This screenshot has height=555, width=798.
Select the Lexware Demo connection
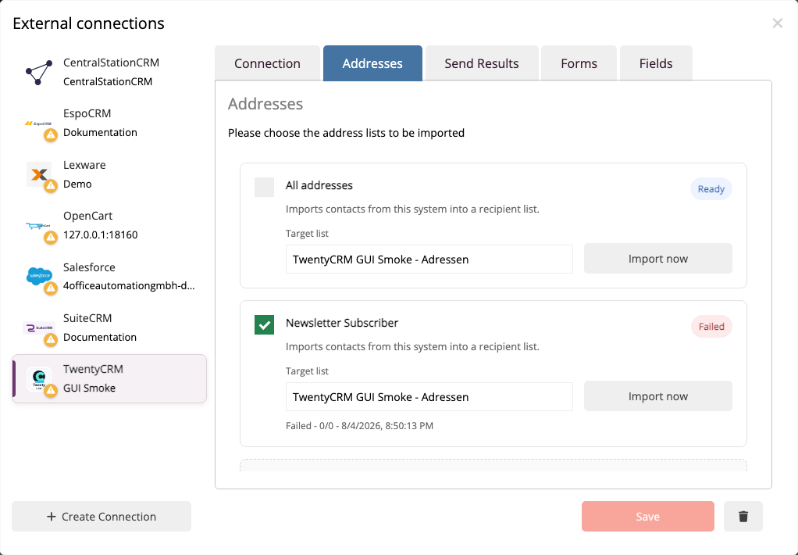(109, 174)
